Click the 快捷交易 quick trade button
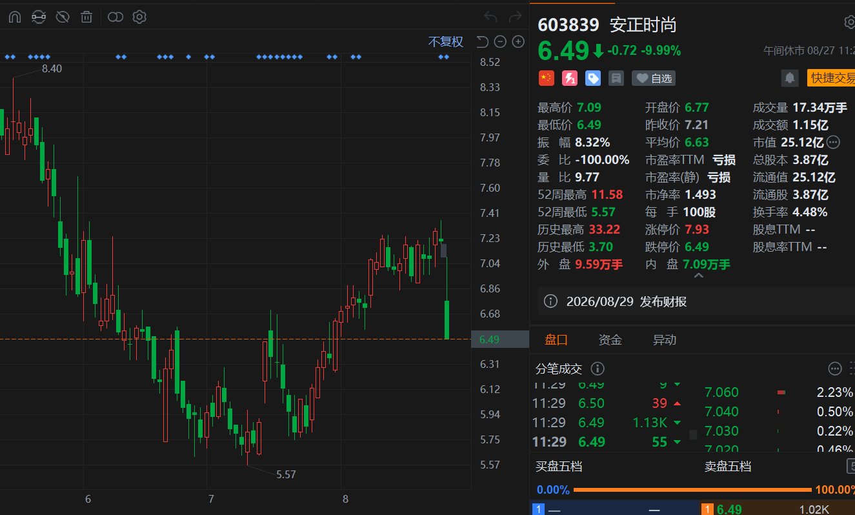The width and height of the screenshot is (855, 515). click(x=831, y=79)
